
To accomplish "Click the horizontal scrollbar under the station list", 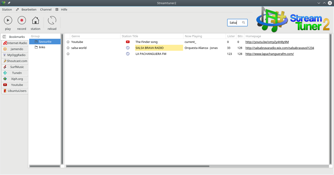I will pyautogui.click(x=138, y=166).
